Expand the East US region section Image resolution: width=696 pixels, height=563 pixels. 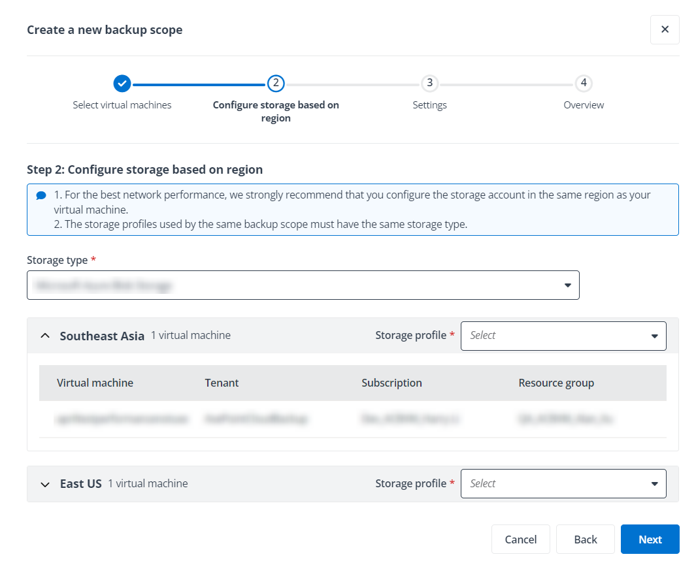coord(44,484)
